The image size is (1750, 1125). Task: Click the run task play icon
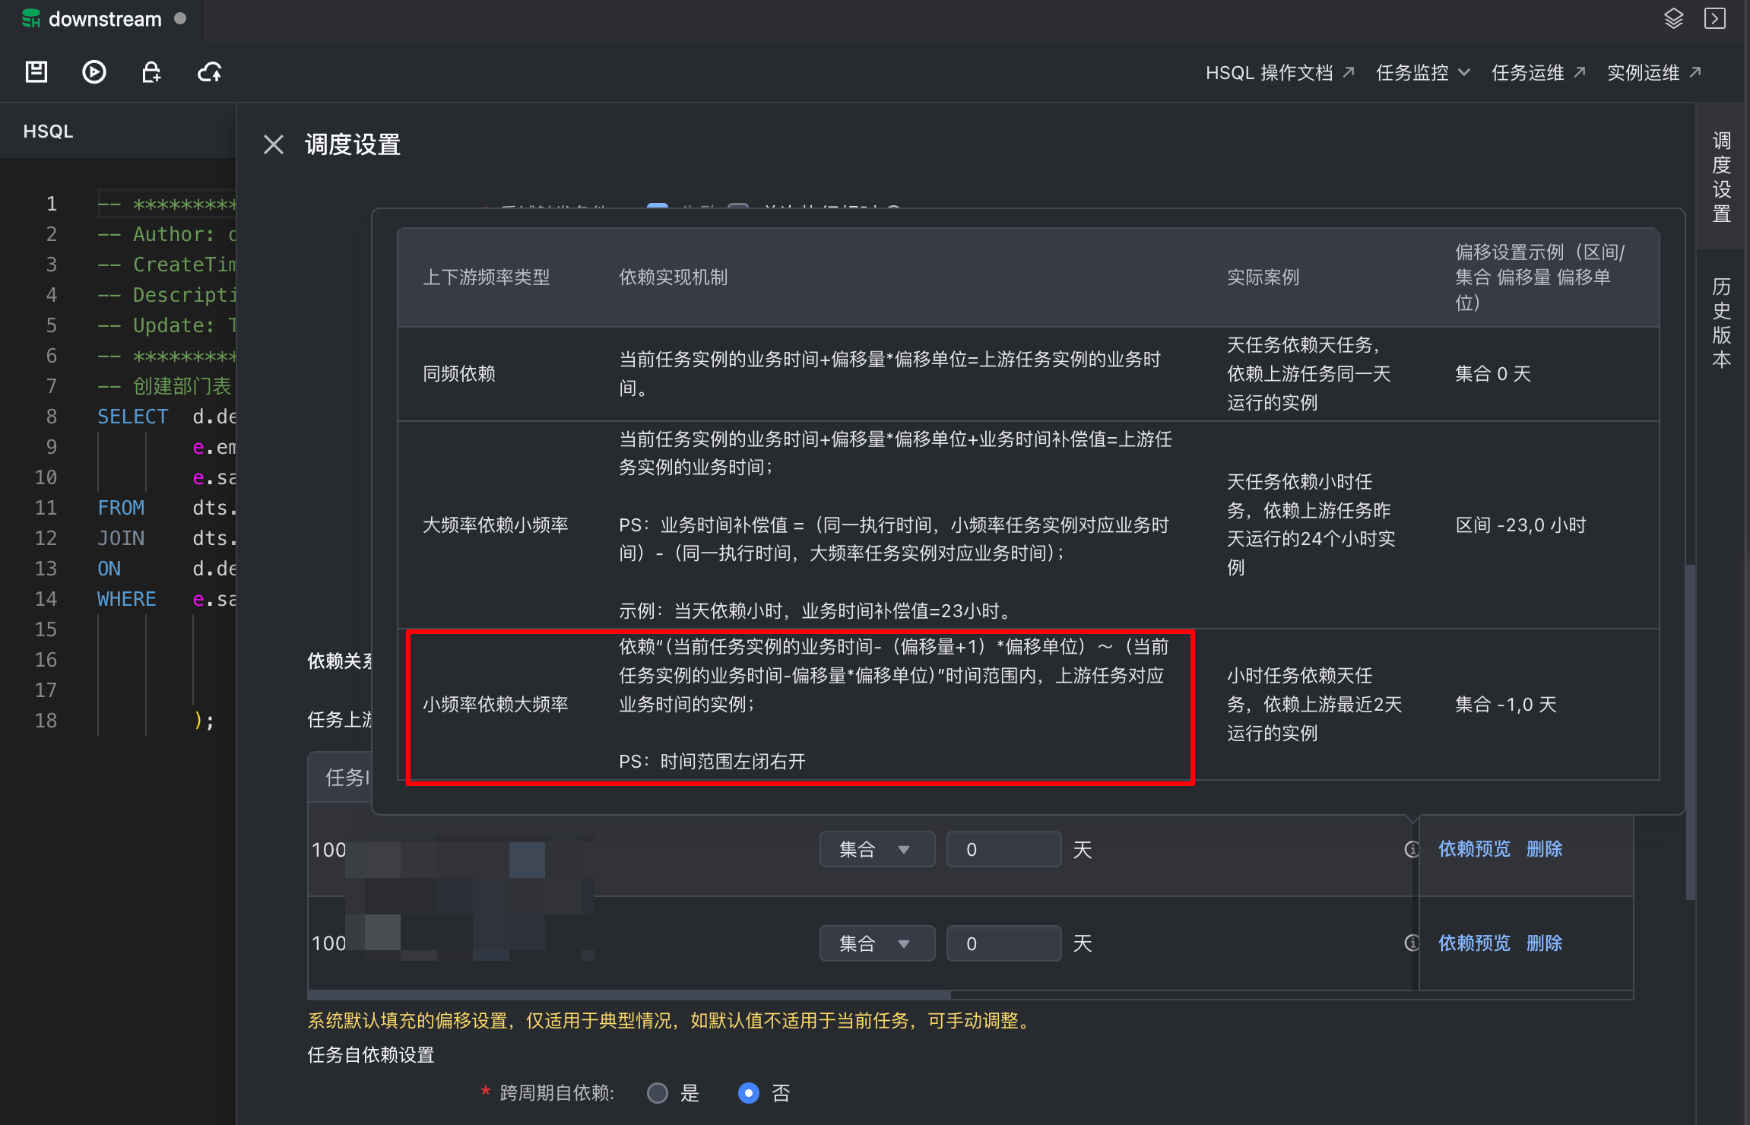[x=94, y=72]
